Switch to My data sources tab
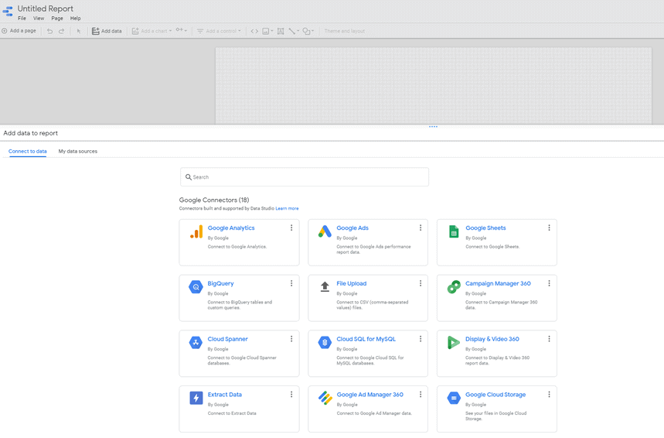The image size is (664, 438). [78, 152]
